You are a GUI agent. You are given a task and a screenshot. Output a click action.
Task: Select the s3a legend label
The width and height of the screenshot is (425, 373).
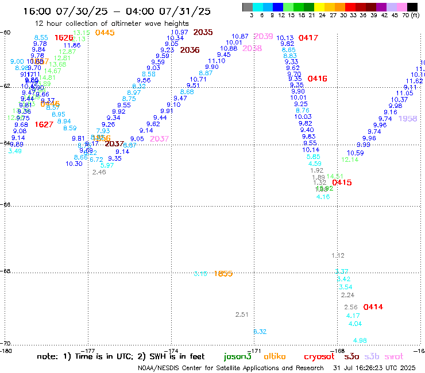351,357
